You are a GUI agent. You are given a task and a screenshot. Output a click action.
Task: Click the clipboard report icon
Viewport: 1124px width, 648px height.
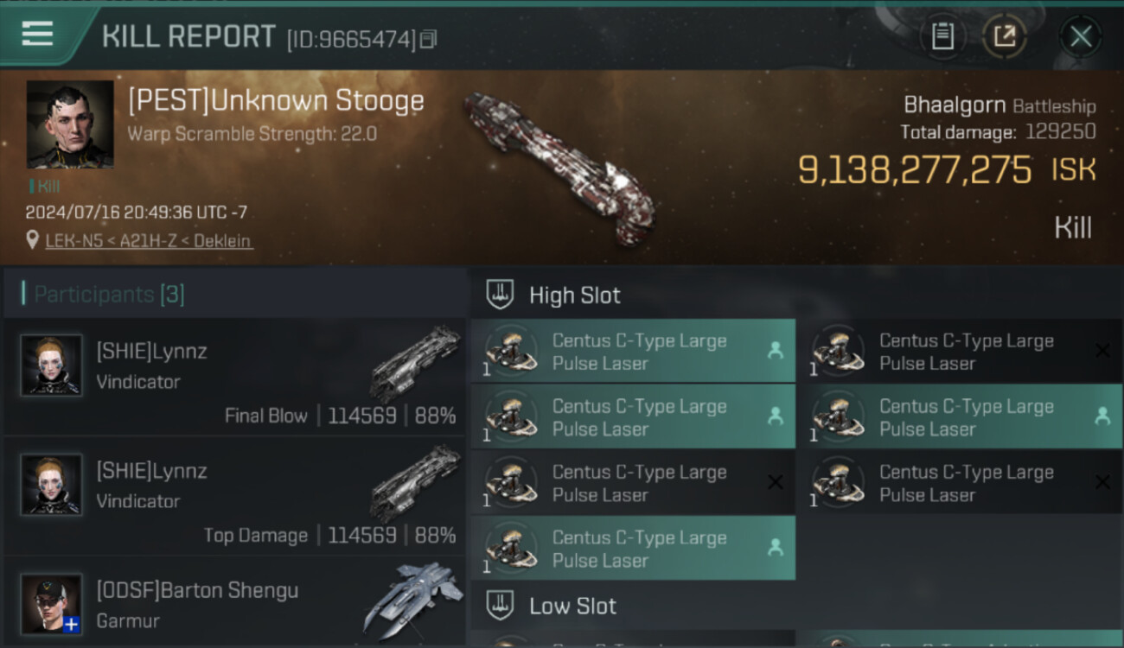coord(942,36)
